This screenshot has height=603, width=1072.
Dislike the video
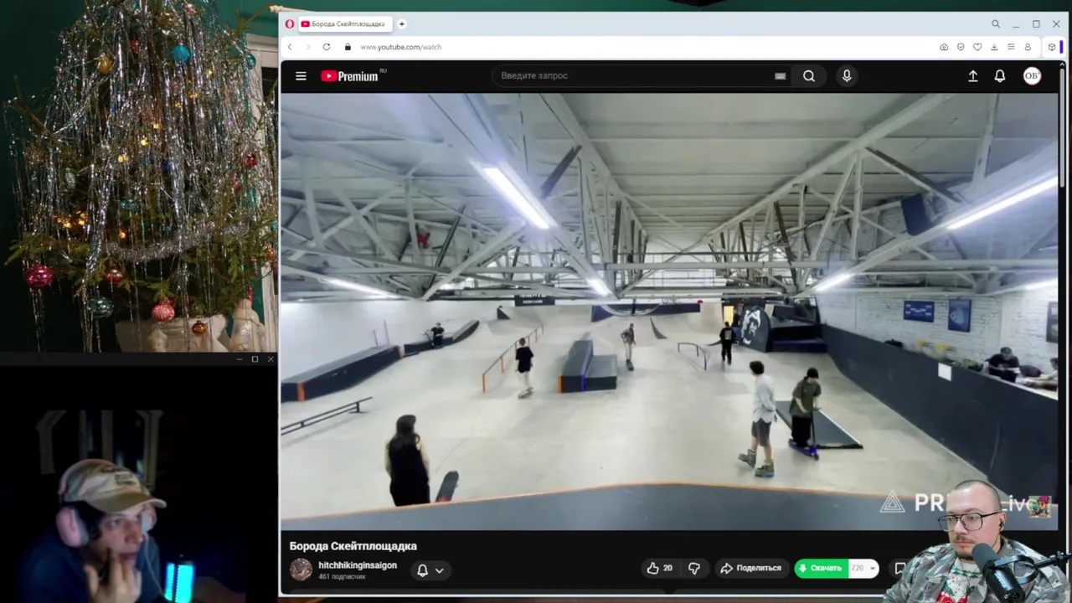[694, 568]
